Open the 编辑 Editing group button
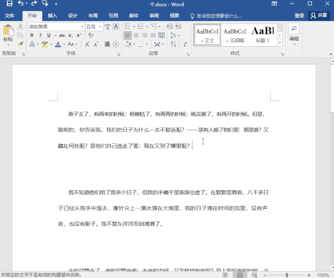334x278 pixels. [294, 40]
